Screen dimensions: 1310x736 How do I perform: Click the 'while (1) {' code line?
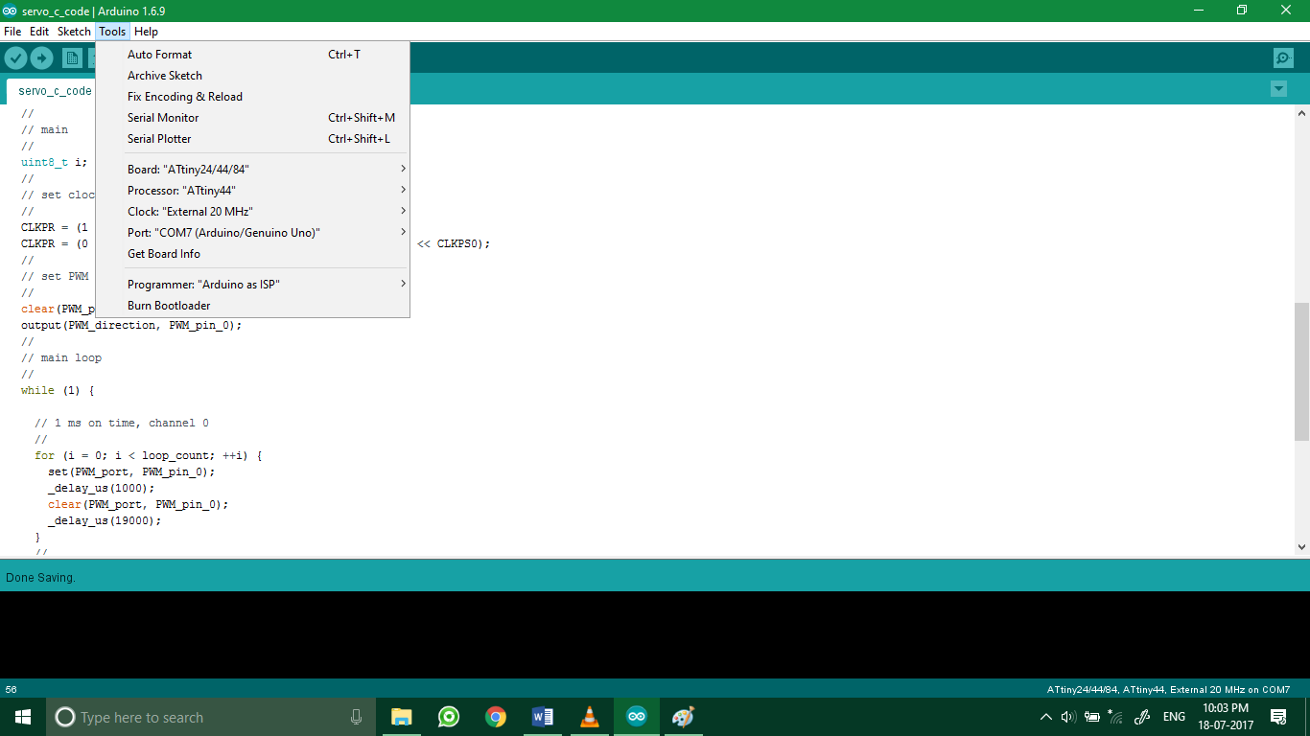click(58, 391)
